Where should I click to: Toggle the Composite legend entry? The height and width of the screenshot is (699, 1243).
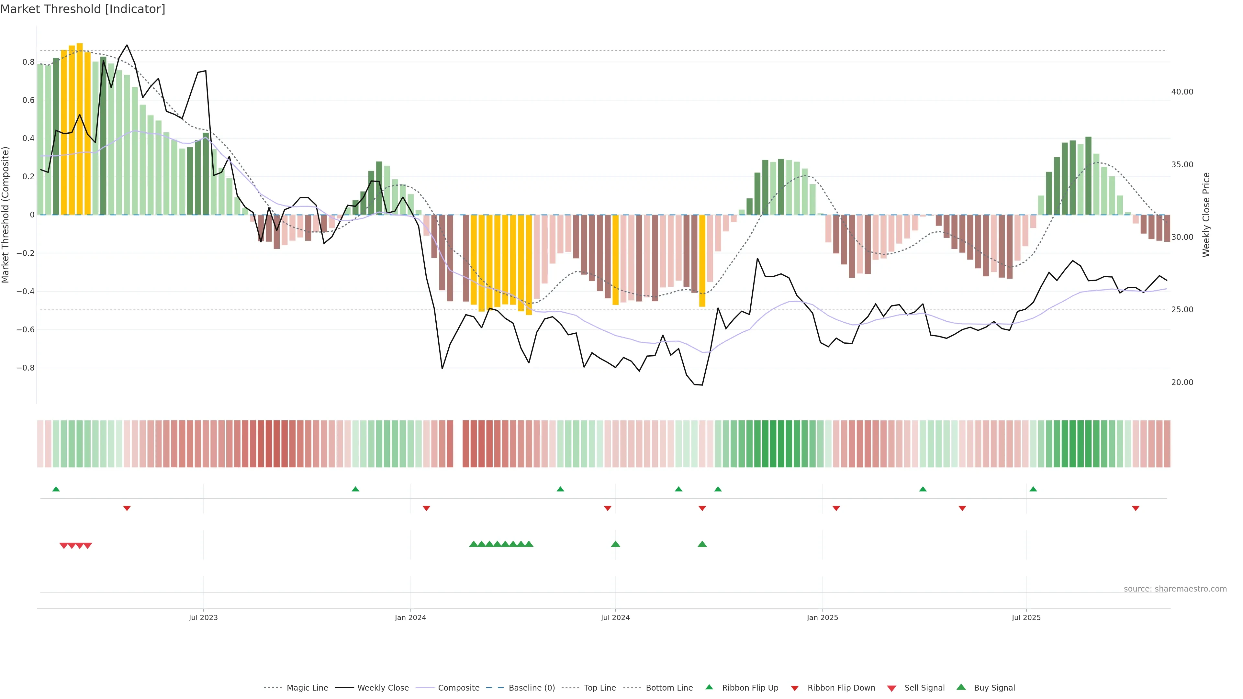[x=458, y=688]
